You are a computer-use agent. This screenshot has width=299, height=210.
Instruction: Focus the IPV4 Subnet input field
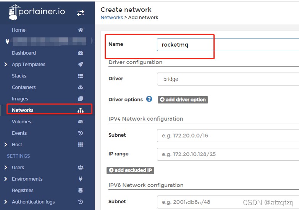coord(228,136)
